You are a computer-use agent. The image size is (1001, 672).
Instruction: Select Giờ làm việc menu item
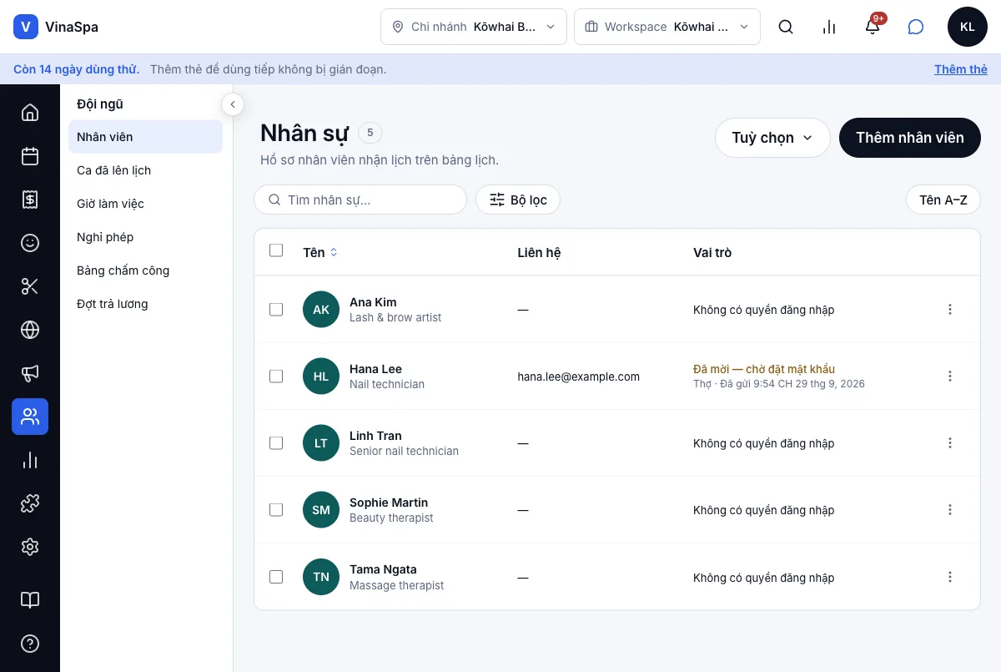145,204
